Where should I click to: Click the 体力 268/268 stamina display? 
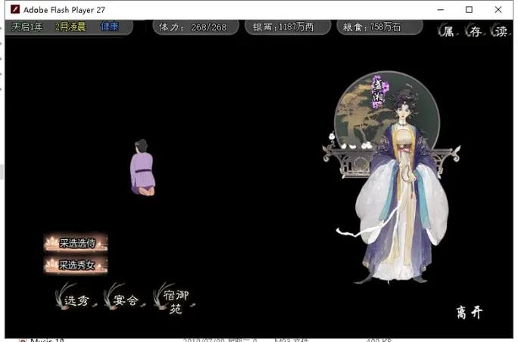click(192, 27)
